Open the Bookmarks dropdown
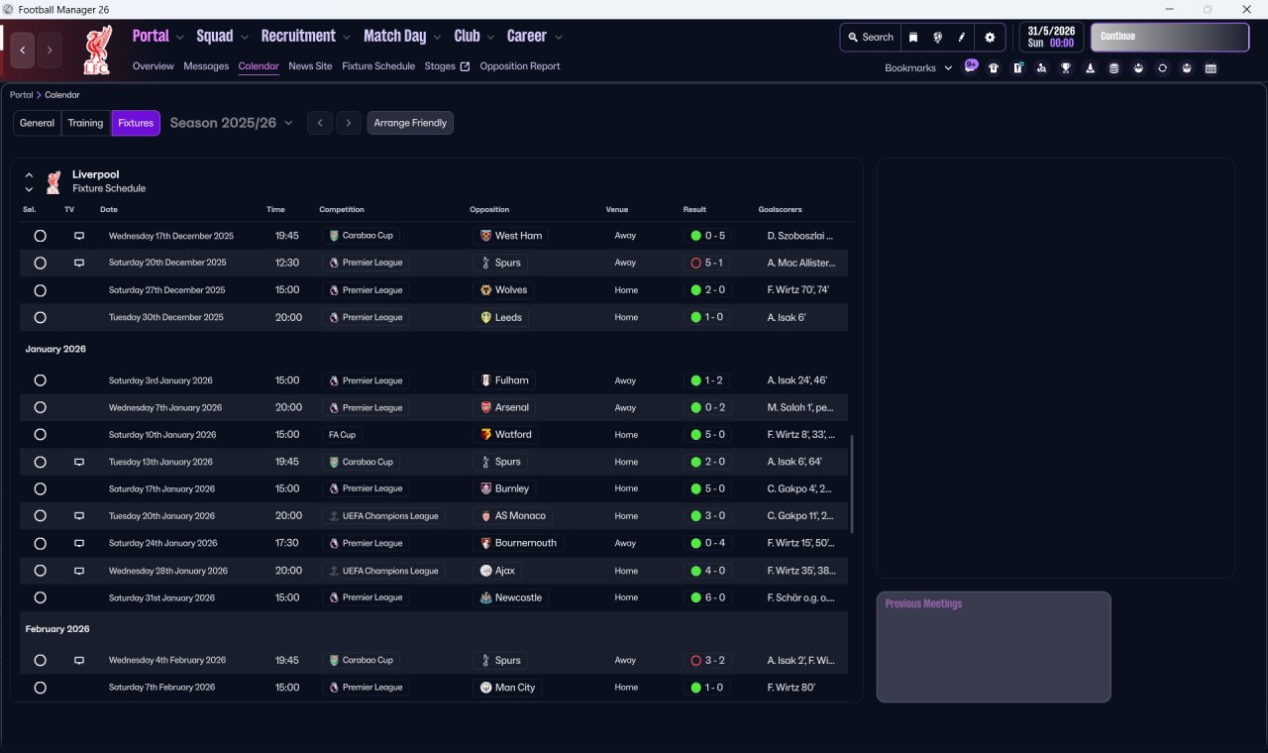The height and width of the screenshot is (753, 1268). [918, 68]
